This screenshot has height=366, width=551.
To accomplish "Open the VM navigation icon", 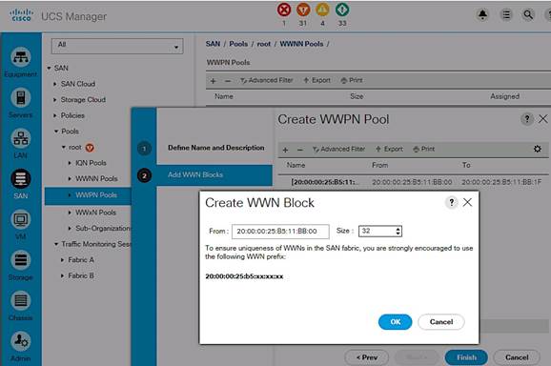I will click(x=21, y=219).
